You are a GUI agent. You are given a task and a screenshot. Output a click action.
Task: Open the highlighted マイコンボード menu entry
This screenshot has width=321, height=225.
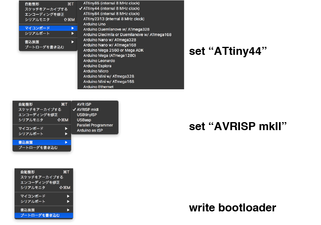[48, 28]
